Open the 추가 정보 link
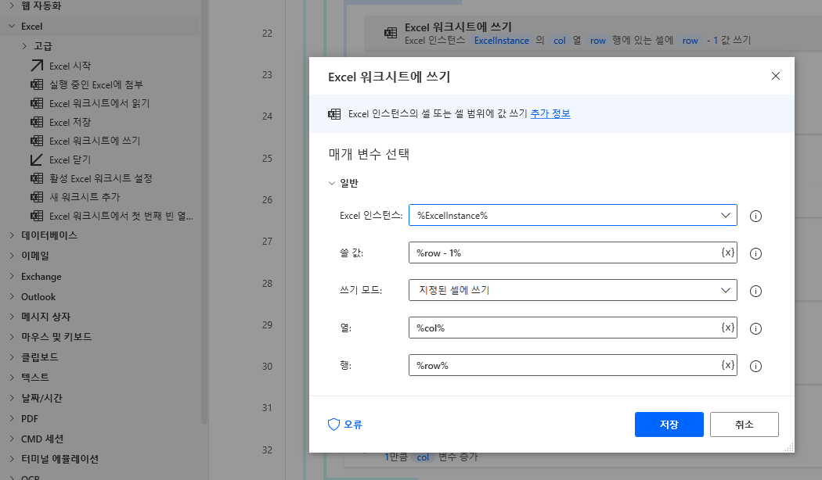 coord(550,113)
